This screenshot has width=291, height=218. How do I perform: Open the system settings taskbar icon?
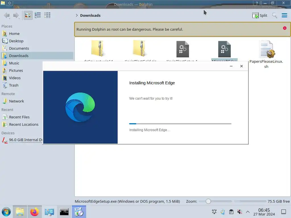coord(49,212)
